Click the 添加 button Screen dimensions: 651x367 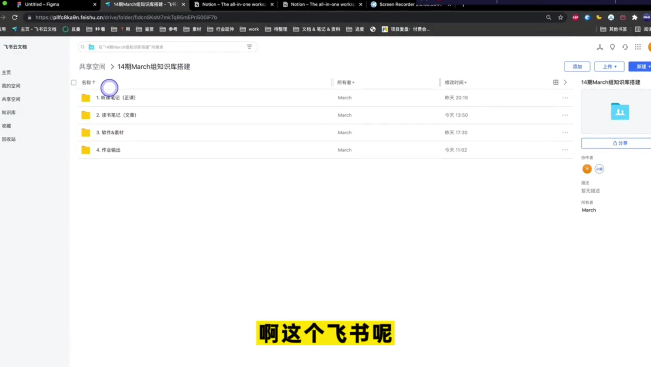pyautogui.click(x=577, y=67)
